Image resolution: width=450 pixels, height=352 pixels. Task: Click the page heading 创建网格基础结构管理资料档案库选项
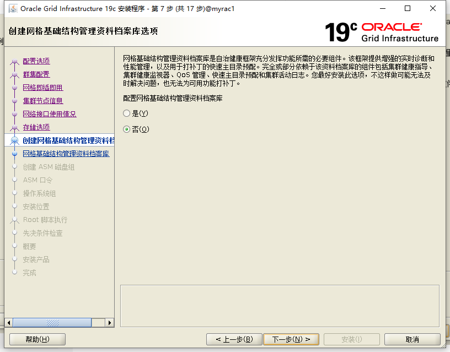(83, 31)
